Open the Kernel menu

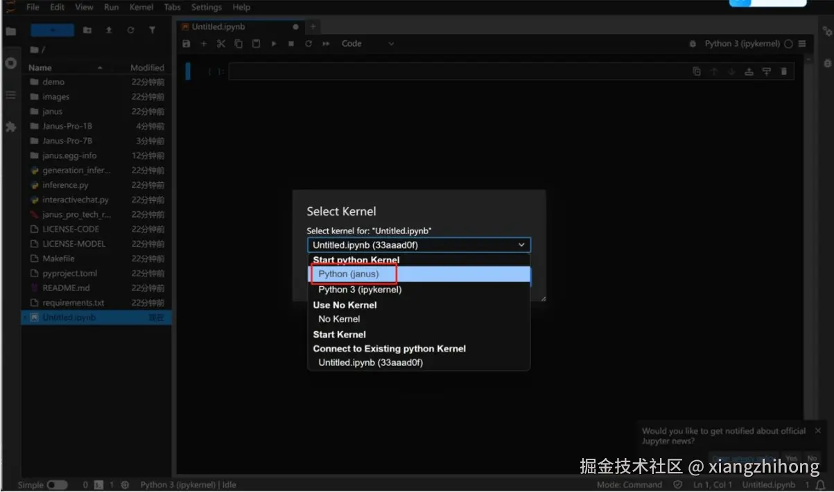141,7
